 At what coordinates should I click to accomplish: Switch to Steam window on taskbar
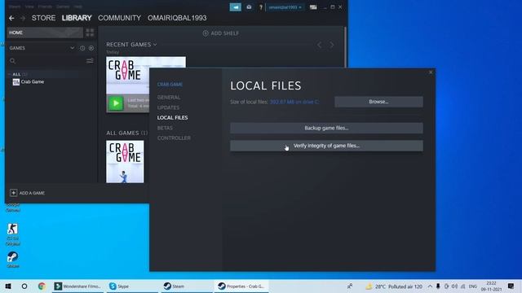click(x=187, y=286)
